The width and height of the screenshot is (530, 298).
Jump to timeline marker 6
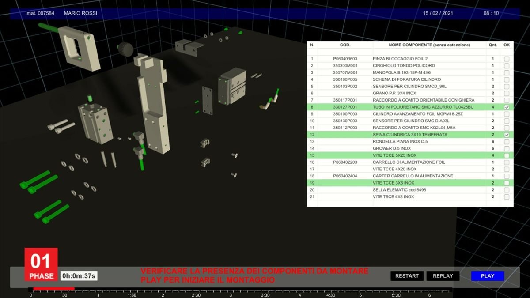coord(429,295)
